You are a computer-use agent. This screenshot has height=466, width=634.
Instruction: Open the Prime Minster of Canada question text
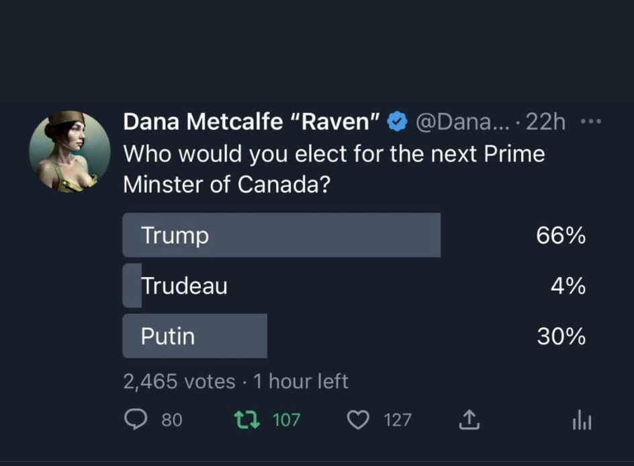point(334,169)
